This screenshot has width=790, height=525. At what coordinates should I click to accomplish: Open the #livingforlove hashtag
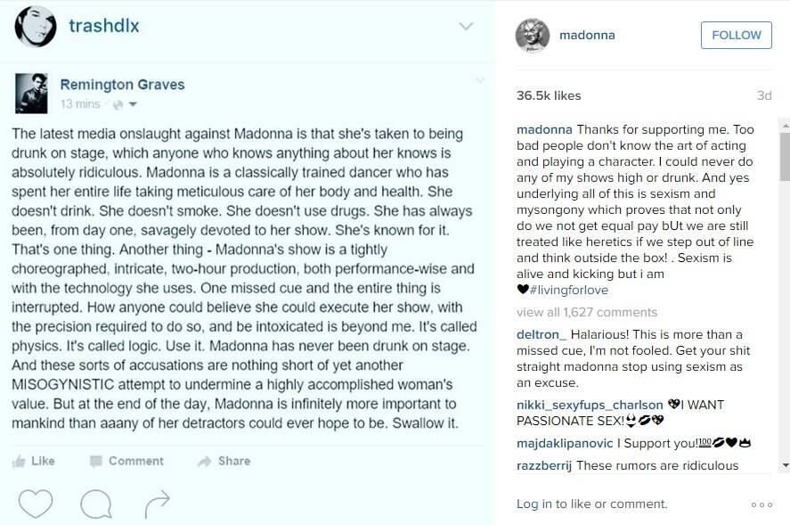(x=569, y=290)
